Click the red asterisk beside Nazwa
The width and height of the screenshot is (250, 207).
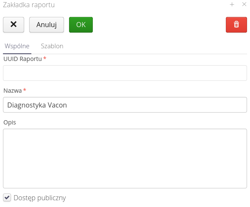[25, 90]
